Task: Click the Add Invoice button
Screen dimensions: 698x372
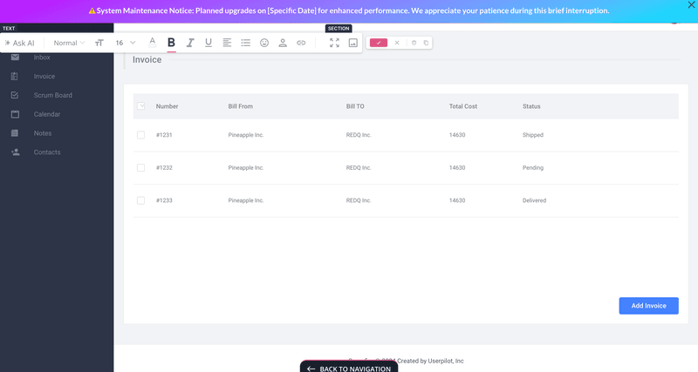Action: point(648,306)
